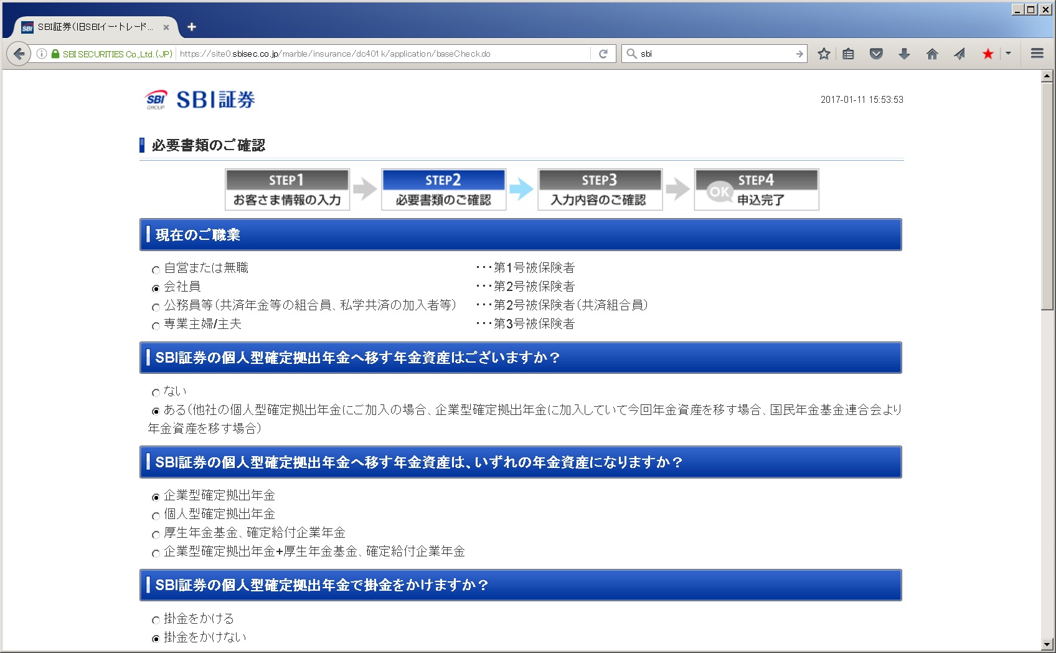
Task: Click the paper plane send icon
Action: pyautogui.click(x=959, y=54)
